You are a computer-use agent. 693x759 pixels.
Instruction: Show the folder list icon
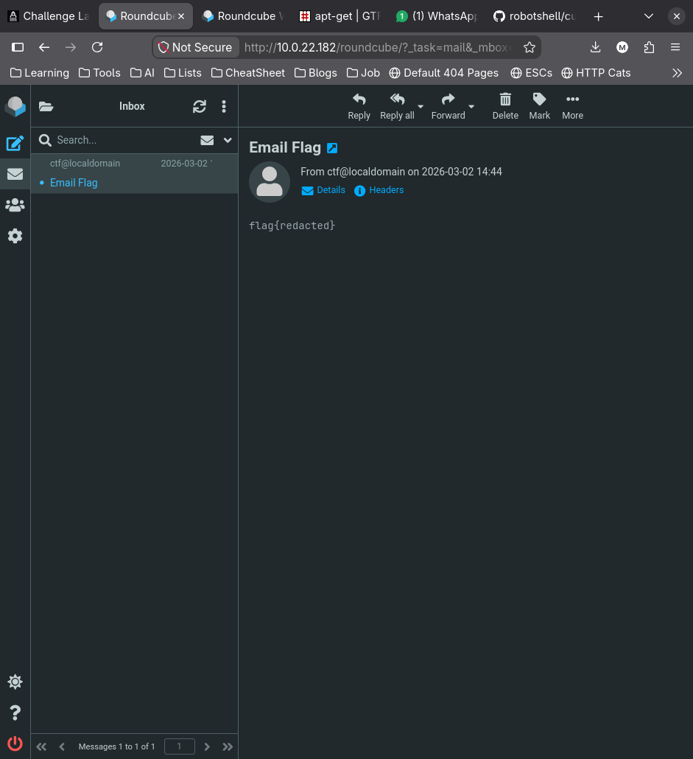coord(46,107)
